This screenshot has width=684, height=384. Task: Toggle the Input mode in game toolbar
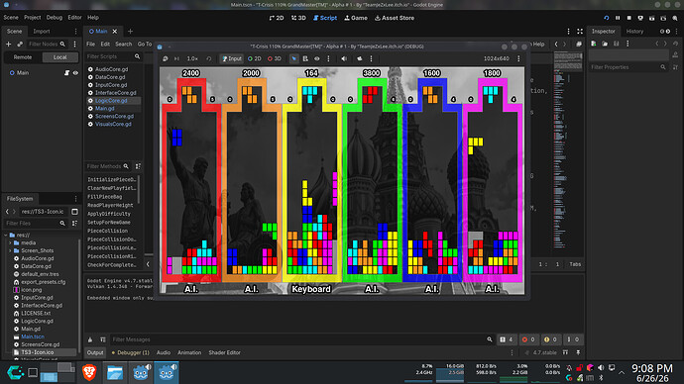232,58
